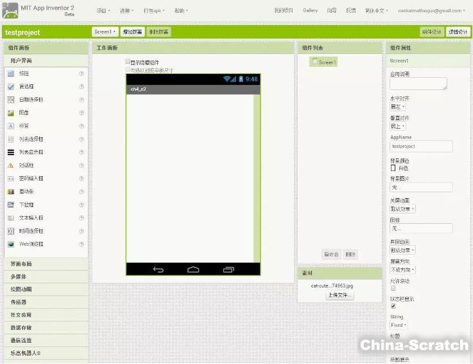Open help for the Button (按钮) component
The image size is (473, 364).
click(x=82, y=73)
